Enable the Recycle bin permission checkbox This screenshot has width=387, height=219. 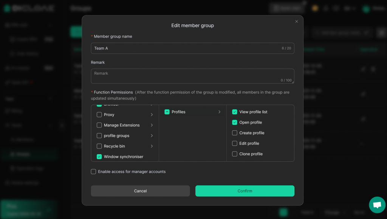(99, 146)
